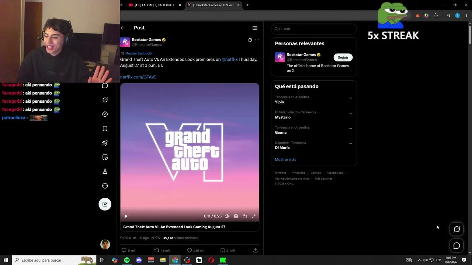
Task: Open more options for Mysterio trend
Action: click(x=350, y=113)
